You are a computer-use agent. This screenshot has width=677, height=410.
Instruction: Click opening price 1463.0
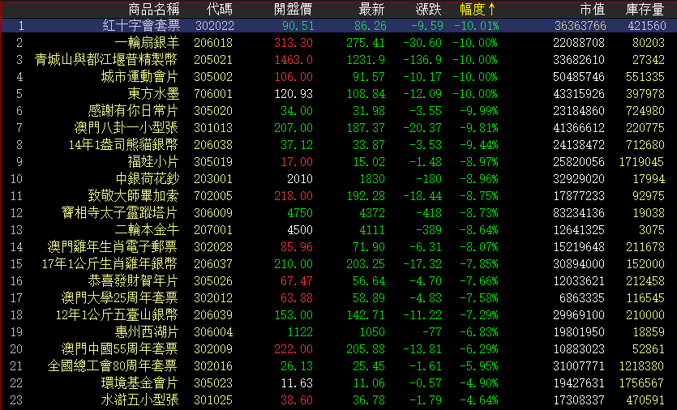point(294,60)
